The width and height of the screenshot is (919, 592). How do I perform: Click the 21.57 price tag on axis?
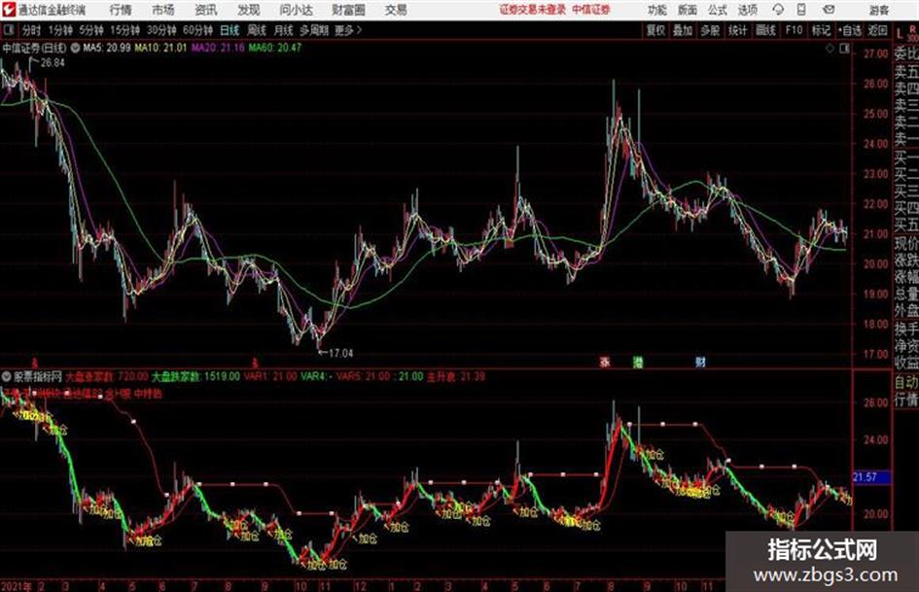871,477
